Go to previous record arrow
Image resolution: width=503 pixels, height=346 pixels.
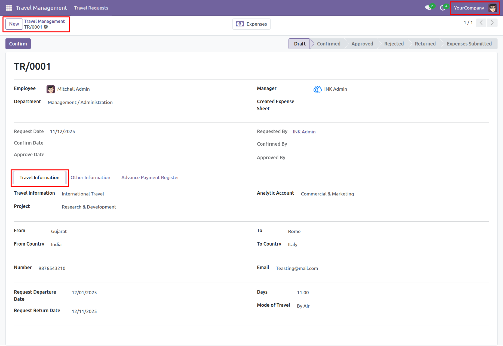coord(481,23)
